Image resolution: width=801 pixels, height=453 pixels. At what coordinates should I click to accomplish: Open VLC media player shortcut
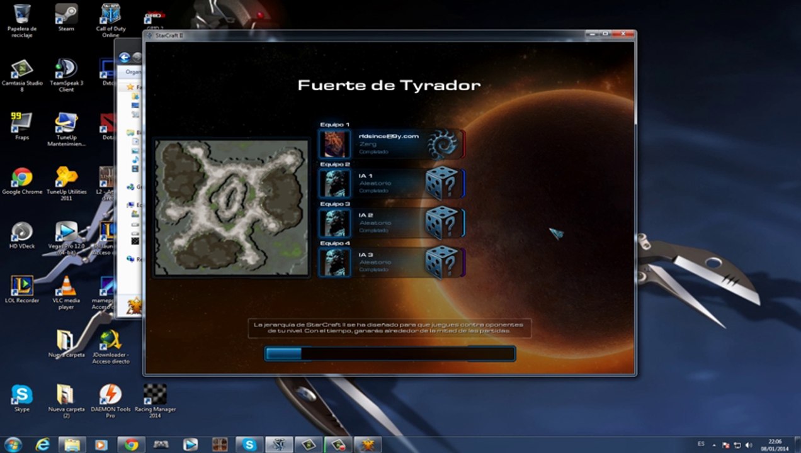pyautogui.click(x=66, y=293)
